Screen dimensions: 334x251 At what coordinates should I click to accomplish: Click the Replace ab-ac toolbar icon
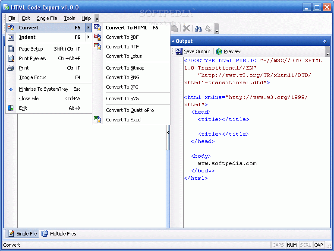point(208,29)
